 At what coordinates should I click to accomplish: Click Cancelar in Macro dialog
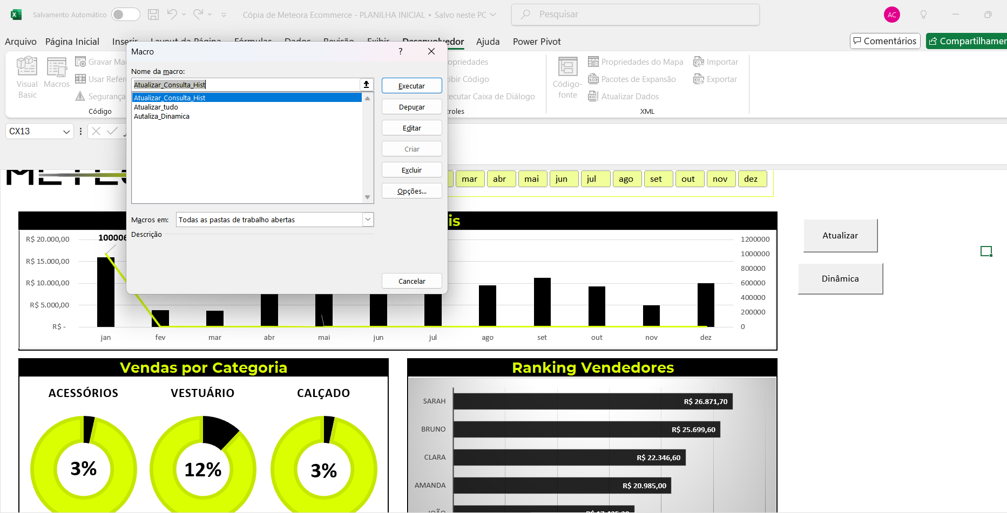coord(411,281)
